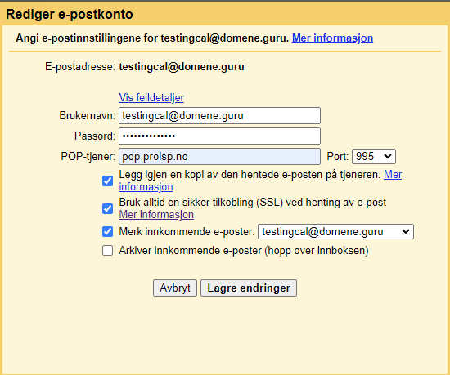Click the Rediger e-postkonto title bar
The width and height of the screenshot is (450, 375).
(225, 14)
